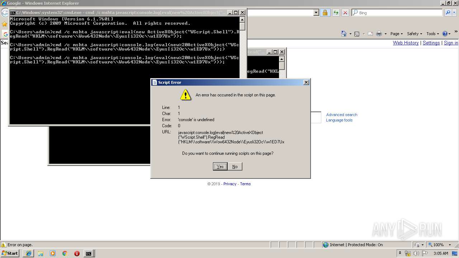Click the Read mail icon

tap(370, 34)
